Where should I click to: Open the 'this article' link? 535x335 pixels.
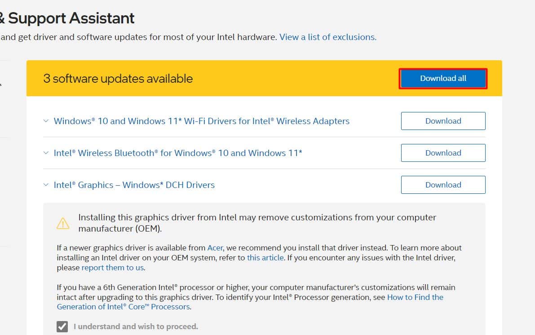point(265,258)
